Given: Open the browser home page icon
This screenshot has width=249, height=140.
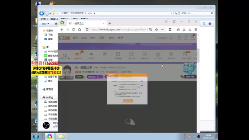Looking at the screenshot, I should 79,30.
